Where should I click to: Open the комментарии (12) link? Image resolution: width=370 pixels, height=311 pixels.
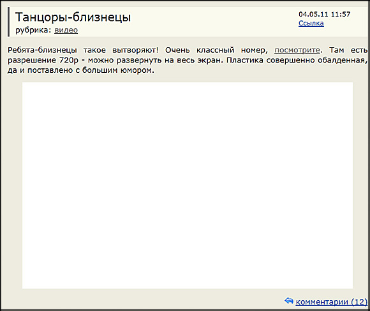(x=332, y=302)
